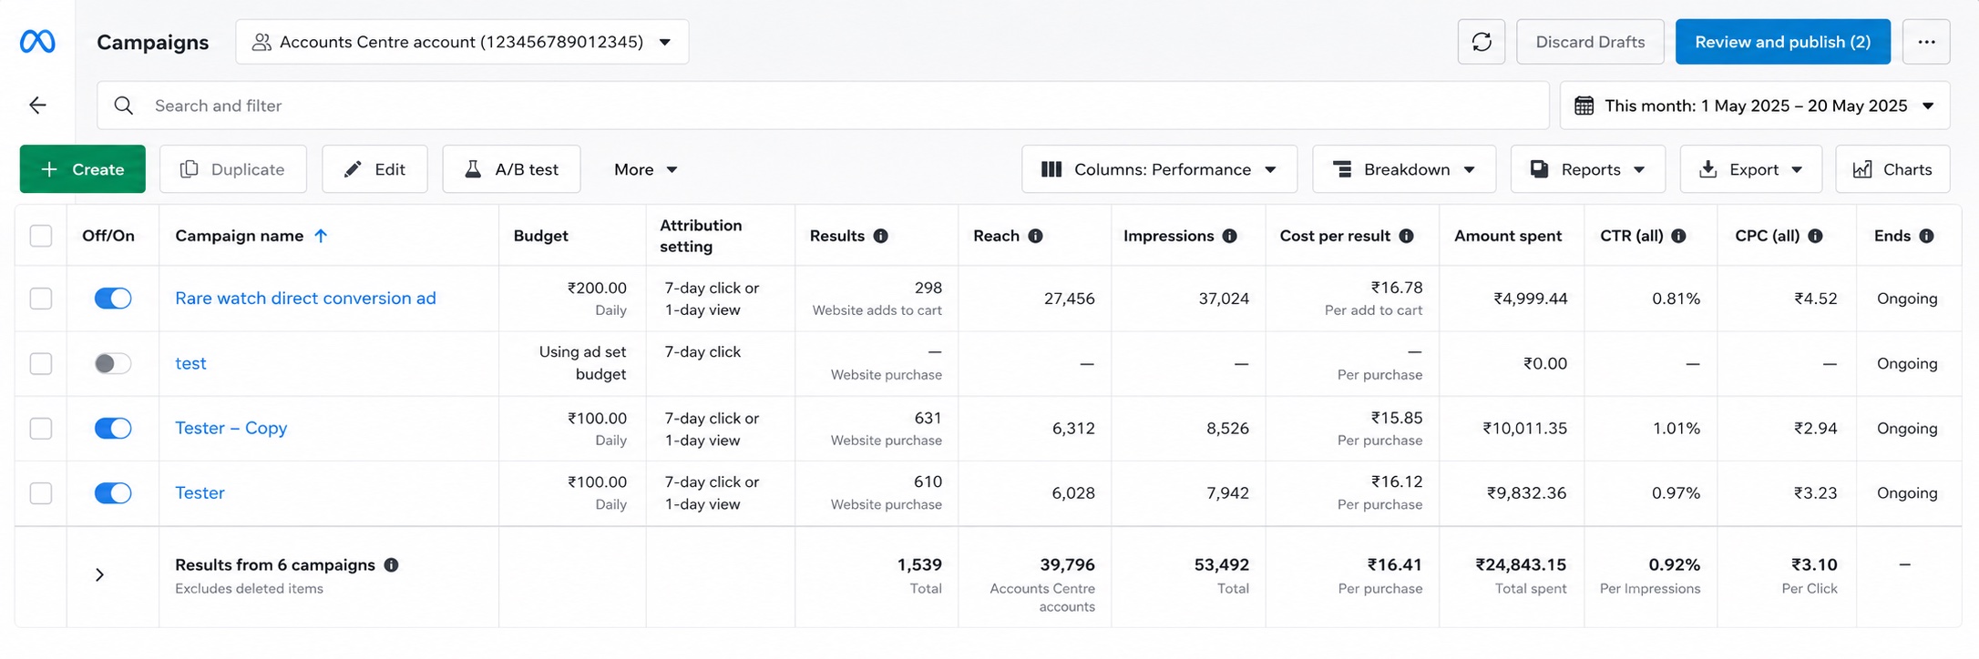Open the Tester campaign link

(x=200, y=492)
